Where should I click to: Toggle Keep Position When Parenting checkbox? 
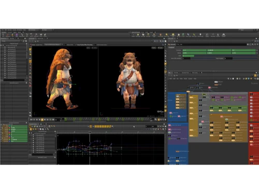pos(76,44)
